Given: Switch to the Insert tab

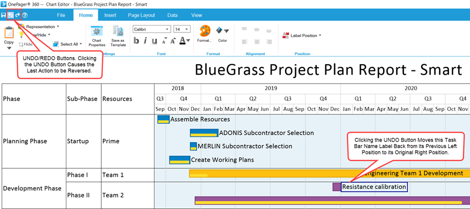Looking at the screenshot, I should (x=110, y=15).
